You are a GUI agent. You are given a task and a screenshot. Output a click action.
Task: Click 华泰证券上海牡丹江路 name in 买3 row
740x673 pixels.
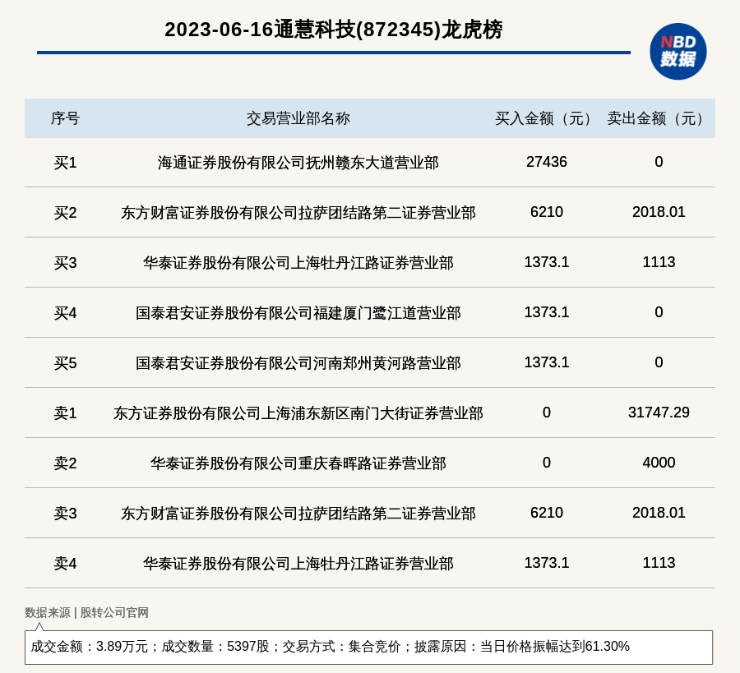click(298, 263)
